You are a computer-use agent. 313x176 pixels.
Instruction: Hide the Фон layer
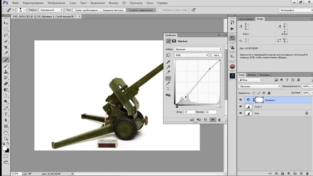coord(240,113)
